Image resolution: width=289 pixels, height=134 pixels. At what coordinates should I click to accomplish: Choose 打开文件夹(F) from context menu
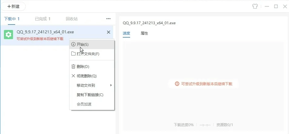92,54
